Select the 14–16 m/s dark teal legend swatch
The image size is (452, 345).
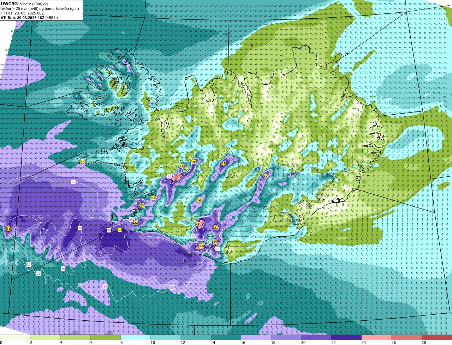[x=226, y=337]
